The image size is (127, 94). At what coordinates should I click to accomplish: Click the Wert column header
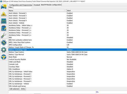click(97, 10)
